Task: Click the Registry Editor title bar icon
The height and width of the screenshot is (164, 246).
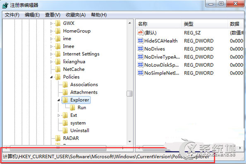Action: [x=5, y=5]
